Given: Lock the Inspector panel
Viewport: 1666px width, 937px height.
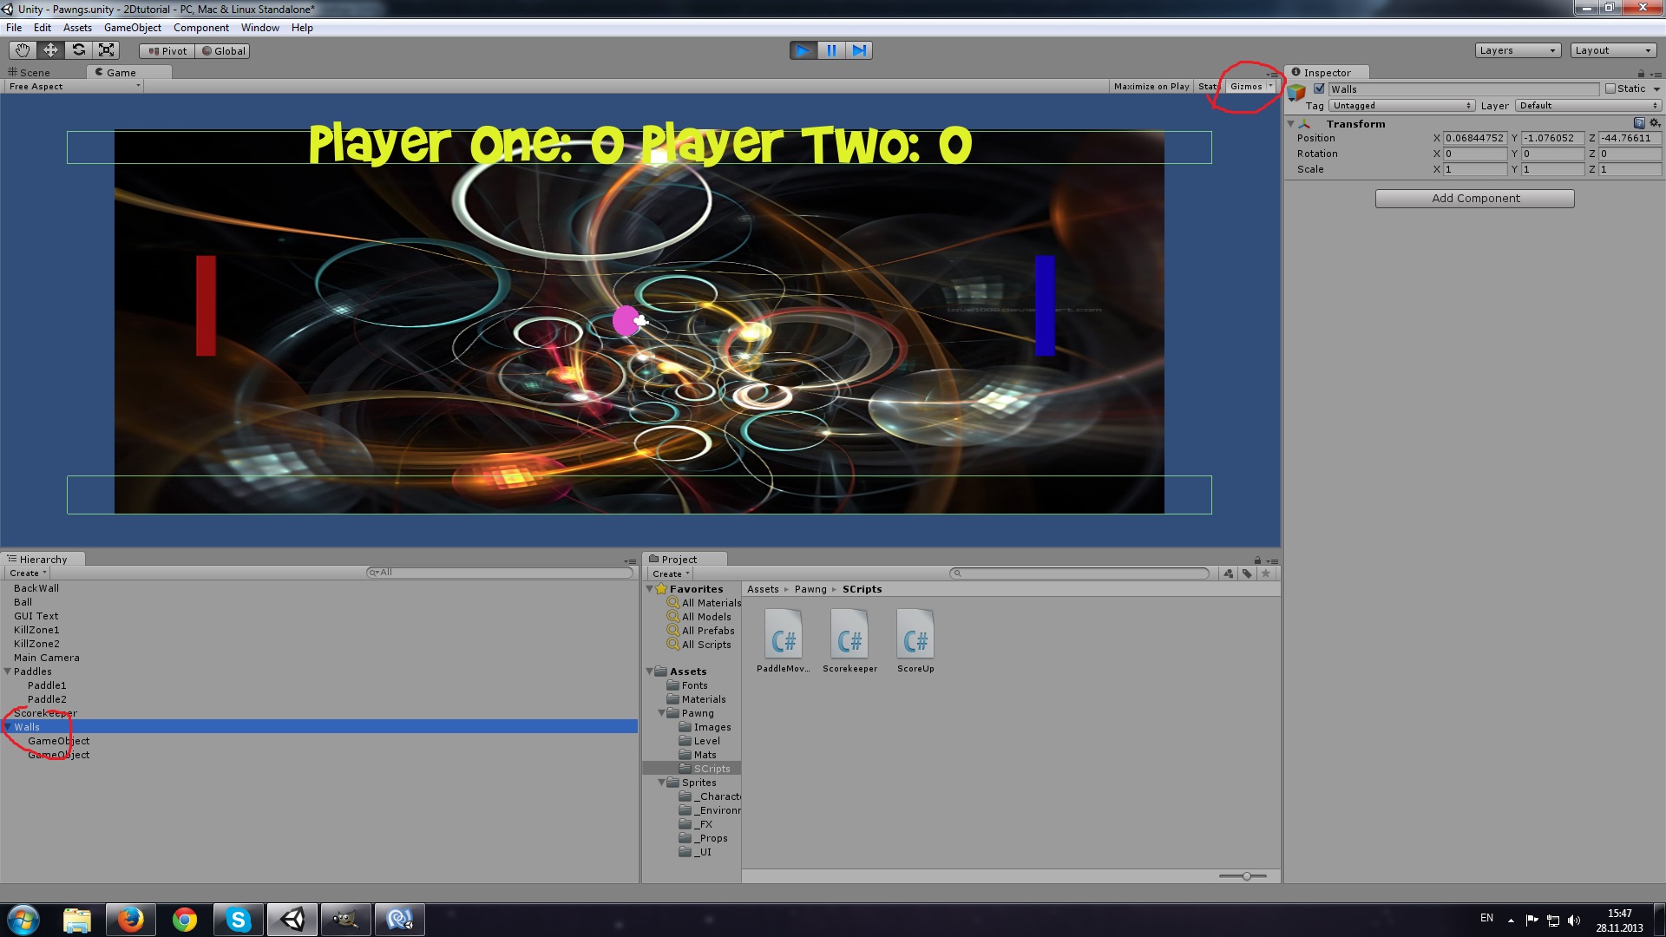Looking at the screenshot, I should click(x=1641, y=73).
